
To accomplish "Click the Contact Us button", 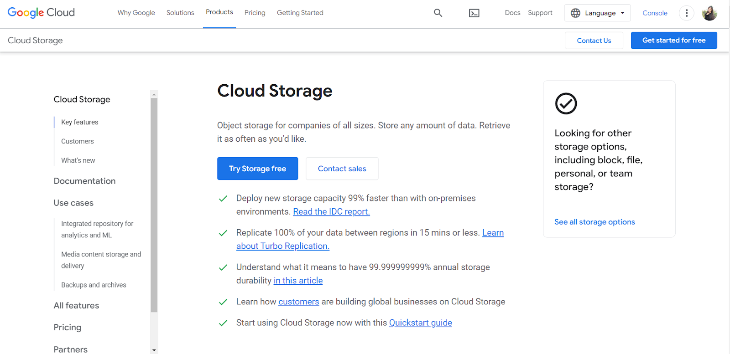I will point(594,41).
